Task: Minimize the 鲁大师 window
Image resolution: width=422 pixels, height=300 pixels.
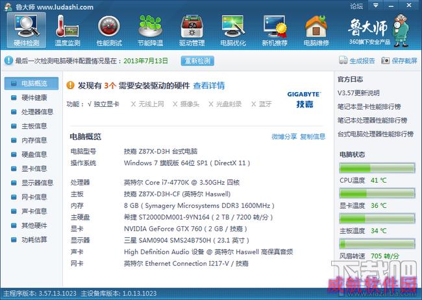Action: pyautogui.click(x=391, y=5)
